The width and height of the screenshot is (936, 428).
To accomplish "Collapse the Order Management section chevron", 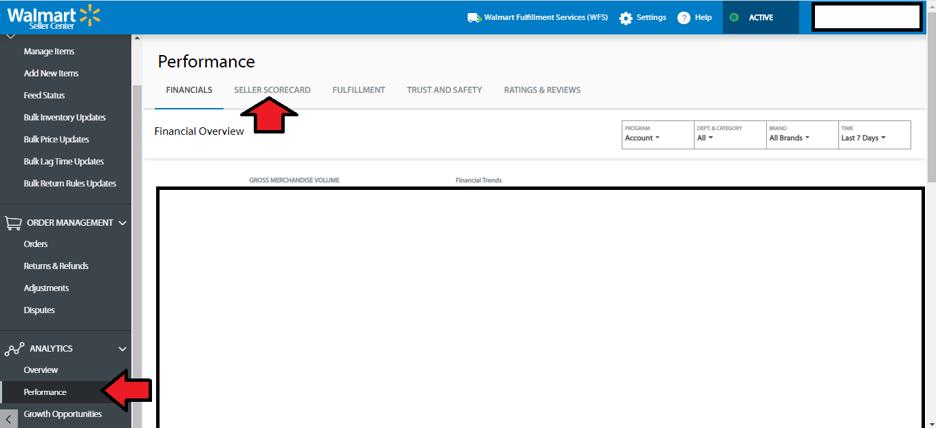I will point(123,223).
